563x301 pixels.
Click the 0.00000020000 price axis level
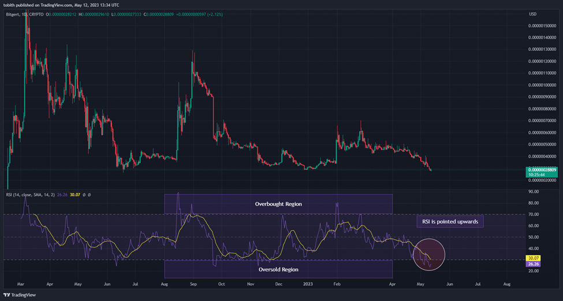(x=542, y=180)
